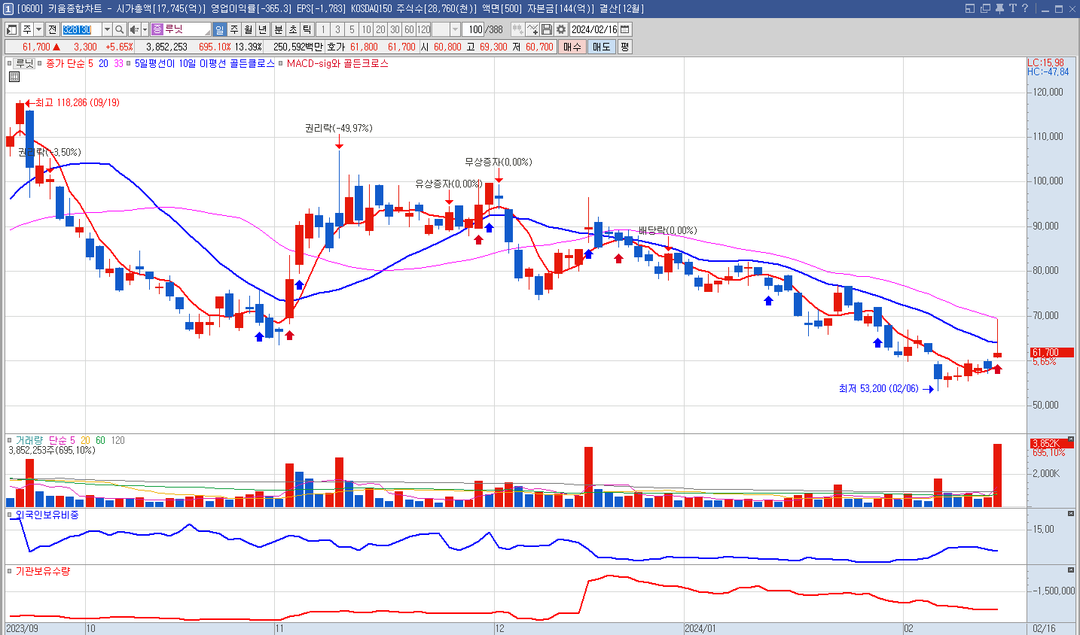Viewport: 1080px width, 635px height.
Task: Click the 매도 sell button
Action: click(x=601, y=47)
